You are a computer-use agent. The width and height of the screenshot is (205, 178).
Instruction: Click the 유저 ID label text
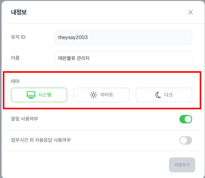click(18, 37)
